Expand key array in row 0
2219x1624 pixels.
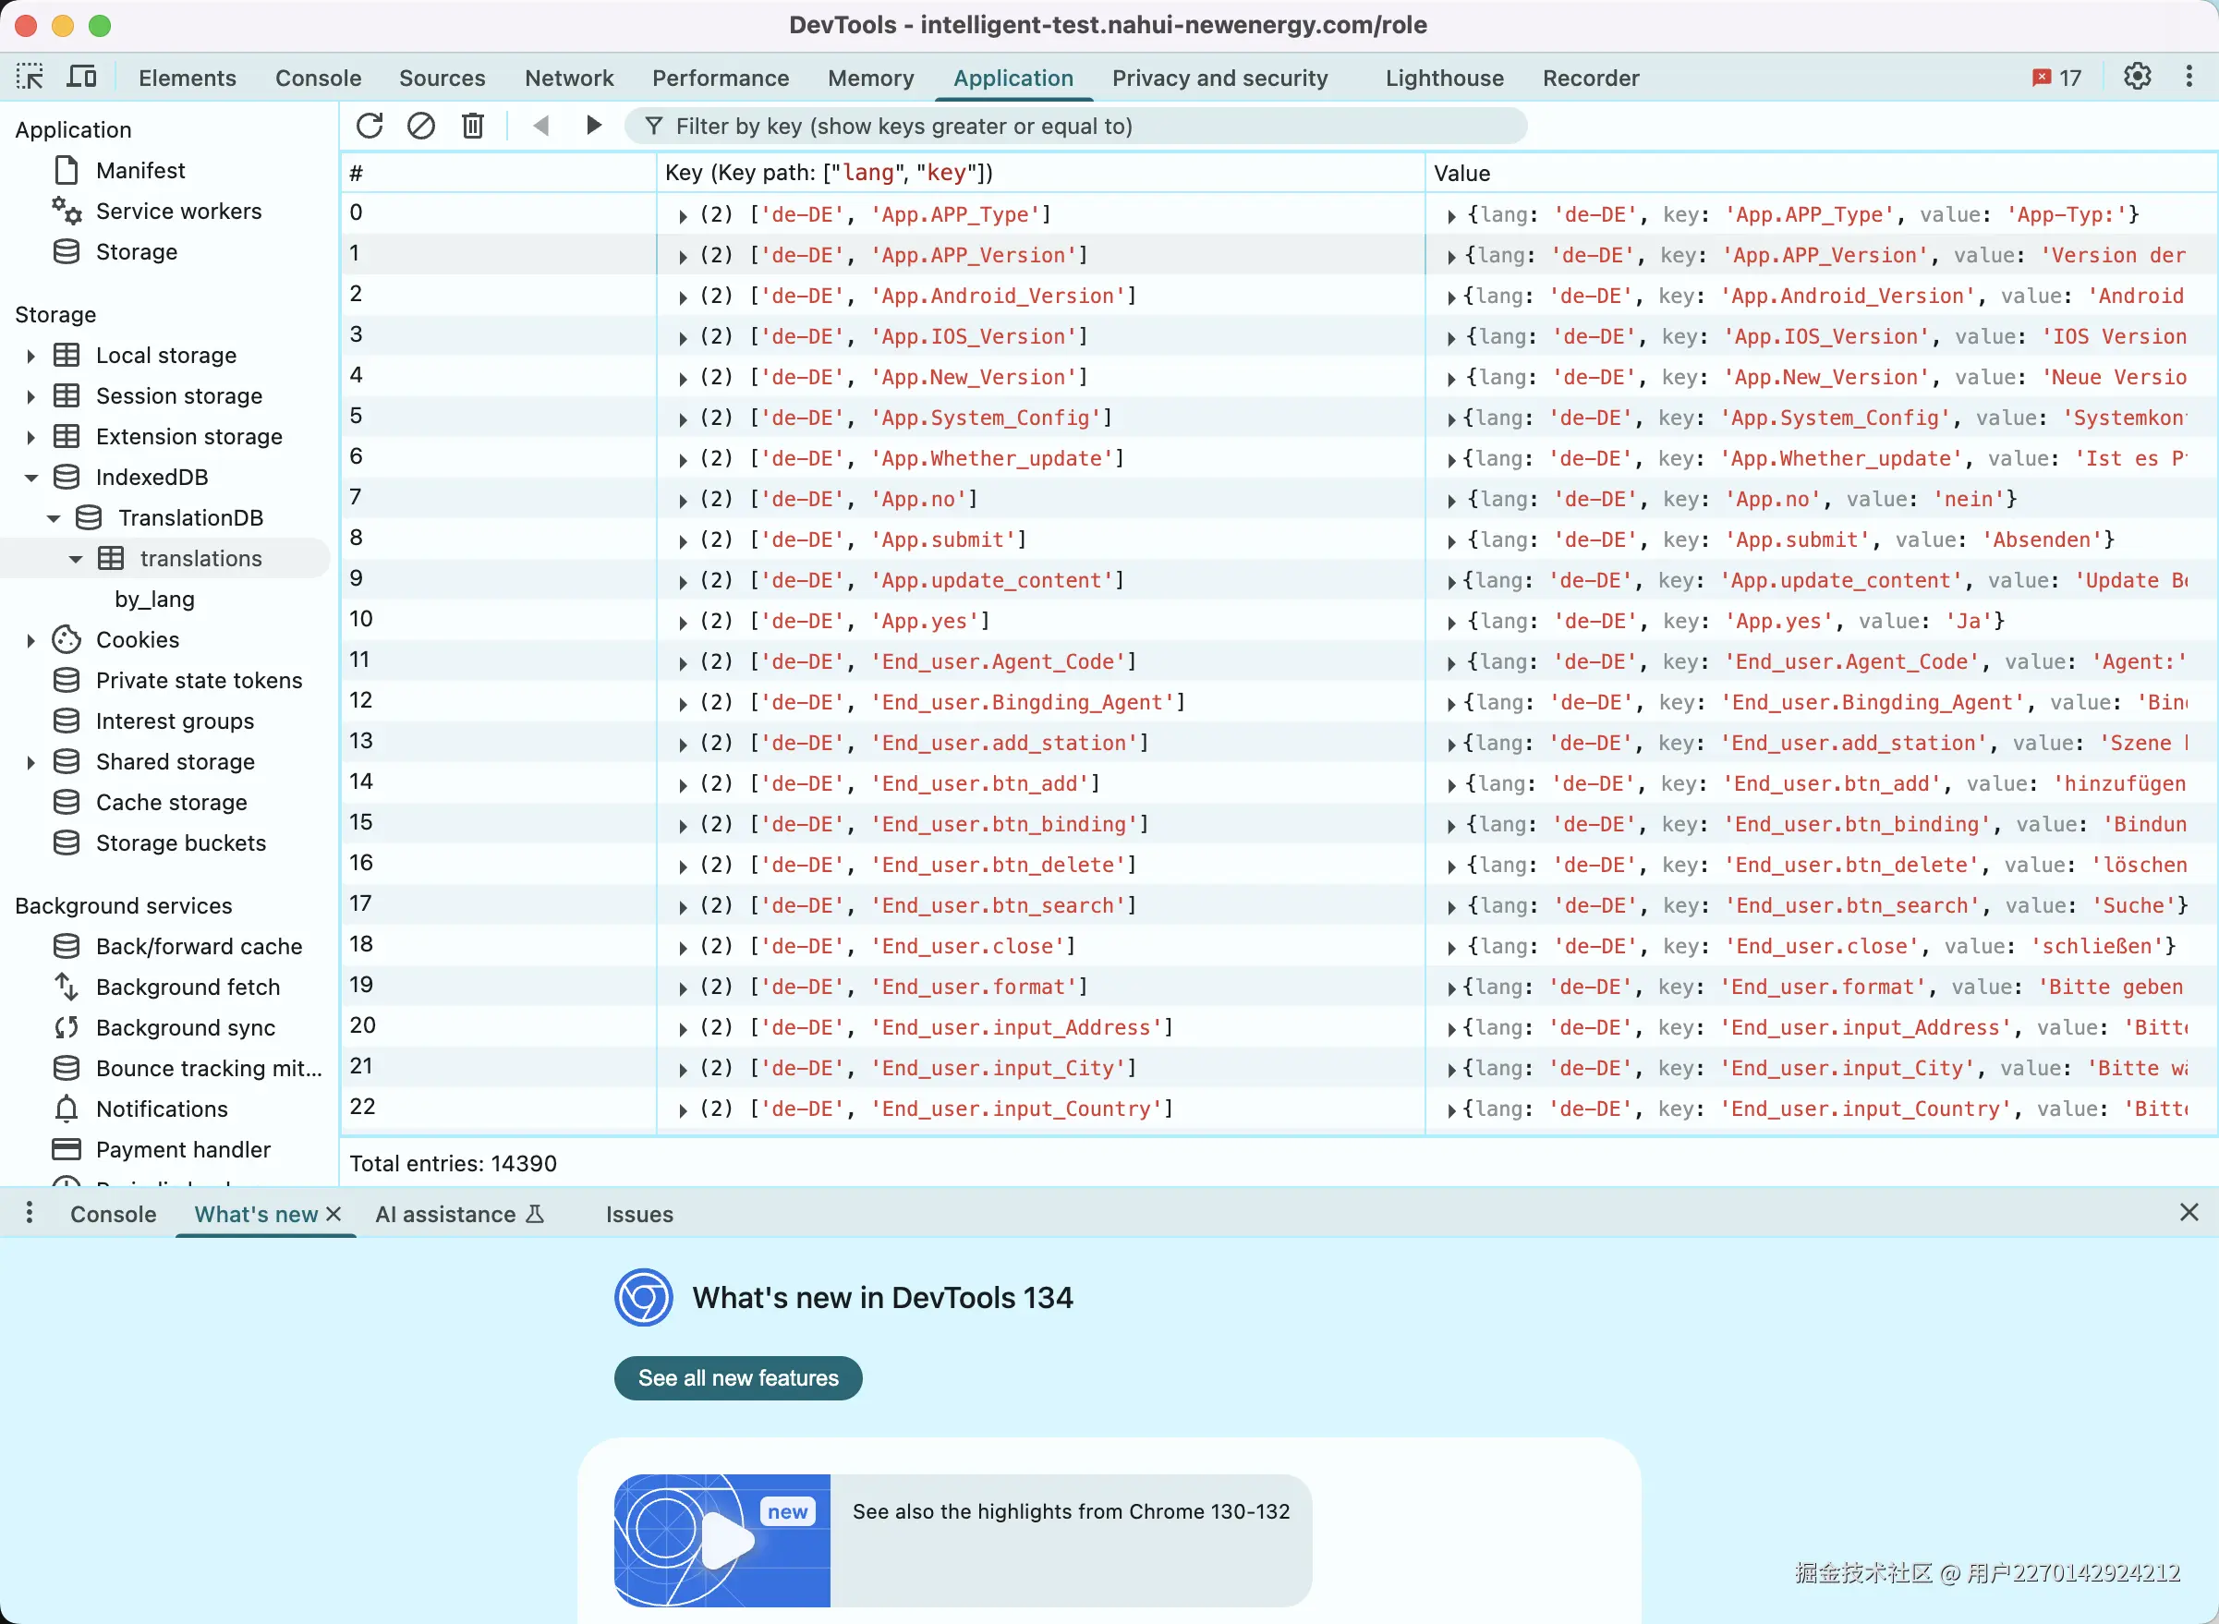coord(683,215)
